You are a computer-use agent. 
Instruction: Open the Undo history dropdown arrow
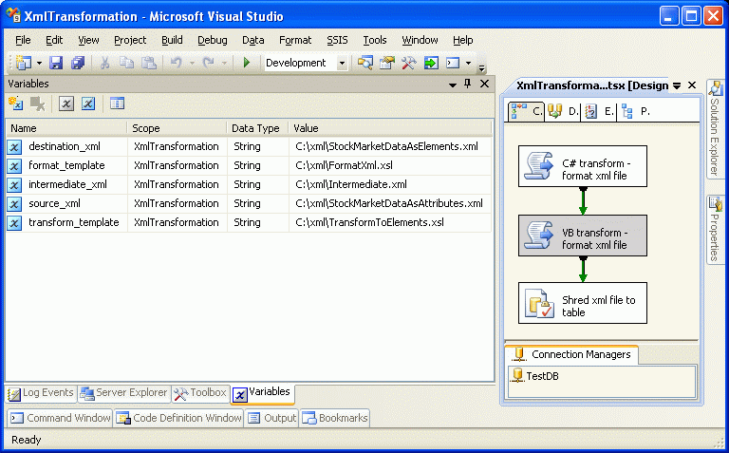192,63
